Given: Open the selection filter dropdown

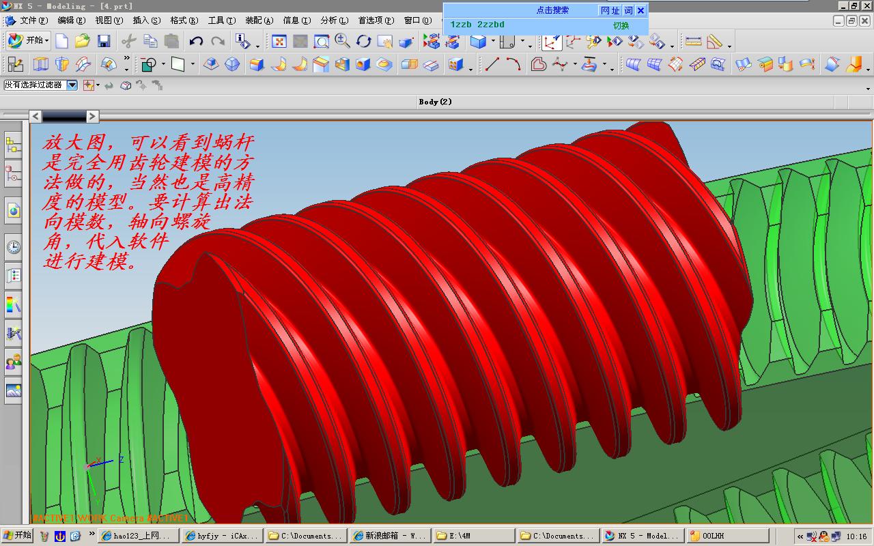Looking at the screenshot, I should (x=72, y=85).
